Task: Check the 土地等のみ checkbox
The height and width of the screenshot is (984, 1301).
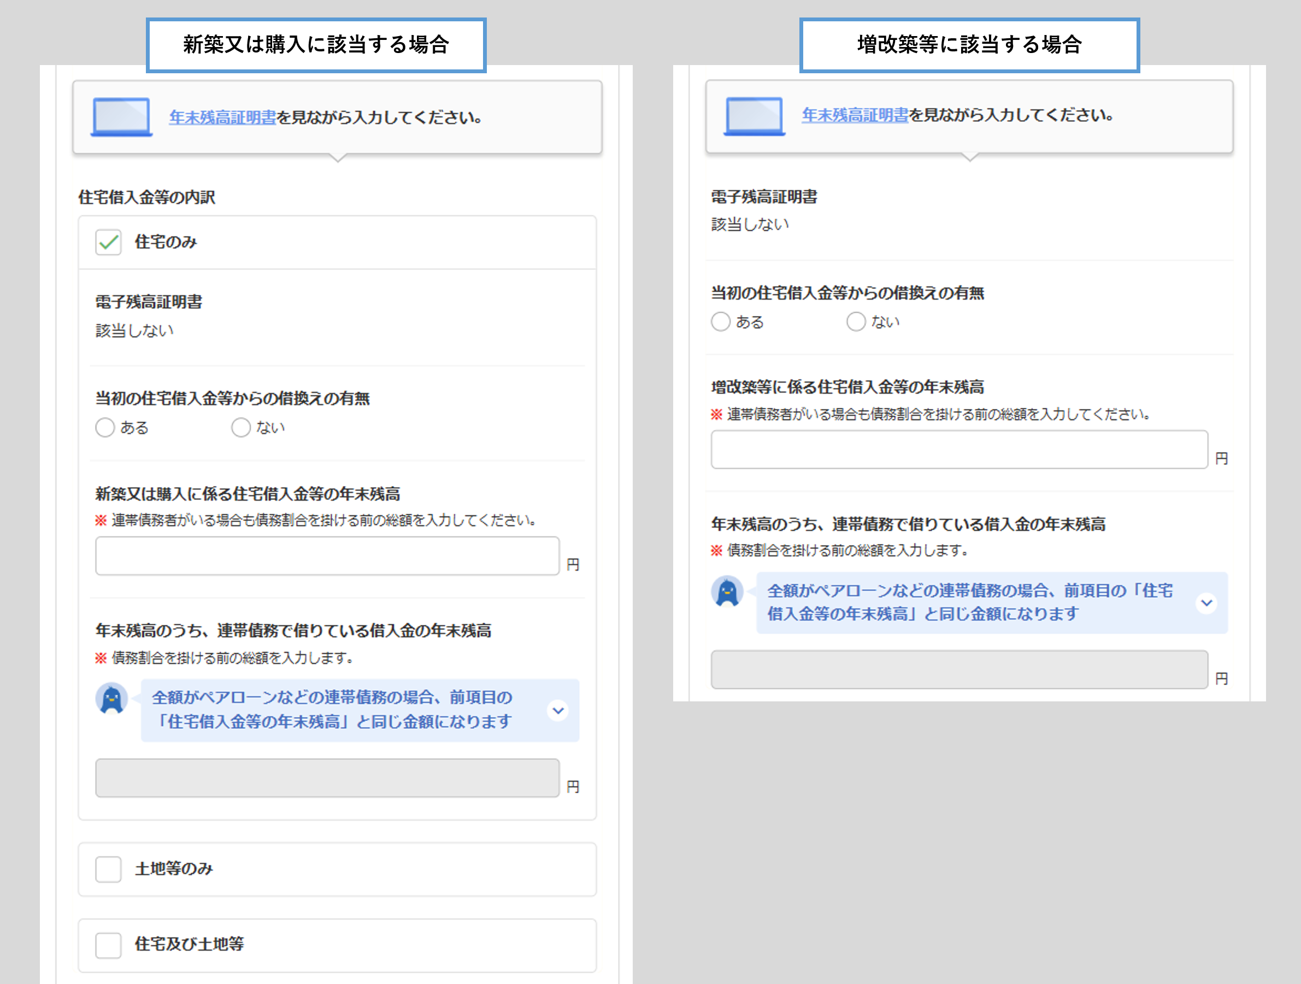Action: click(108, 869)
